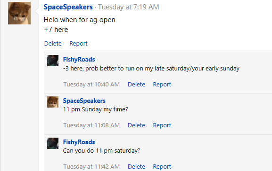272x171 pixels.
Task: Report the '11 pm Sunday my time?' comment
Action: click(x=162, y=125)
